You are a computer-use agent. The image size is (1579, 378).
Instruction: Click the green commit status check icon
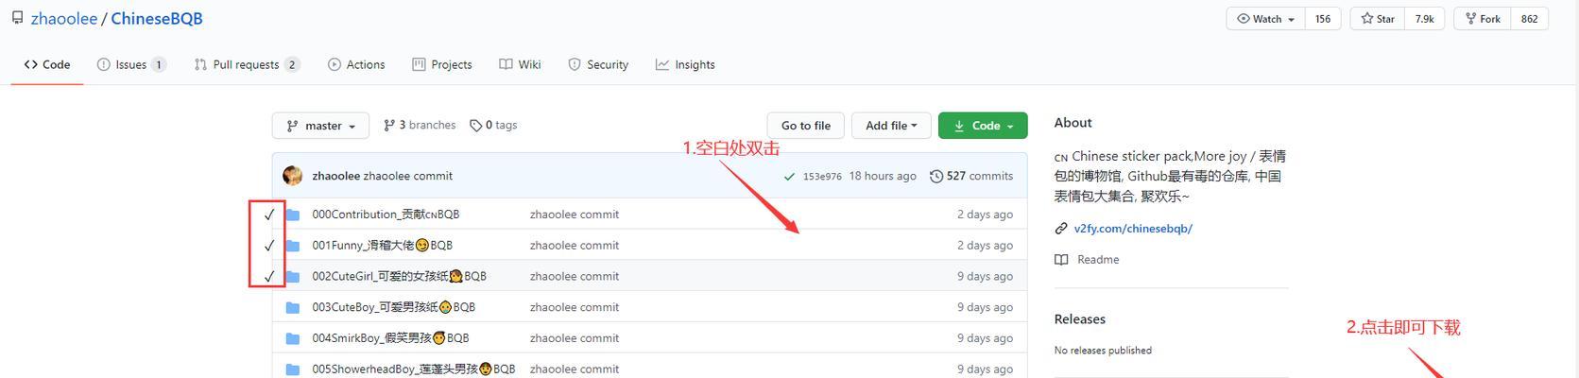click(x=790, y=176)
